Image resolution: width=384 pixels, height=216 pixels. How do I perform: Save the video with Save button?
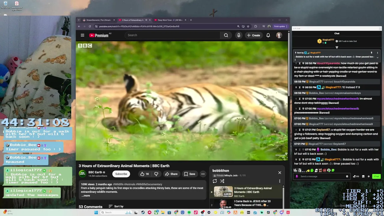pyautogui.click(x=190, y=174)
